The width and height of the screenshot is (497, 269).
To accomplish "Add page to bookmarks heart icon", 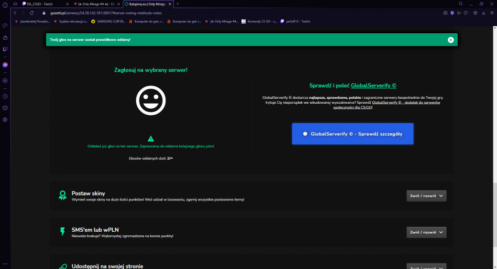I will point(466,13).
